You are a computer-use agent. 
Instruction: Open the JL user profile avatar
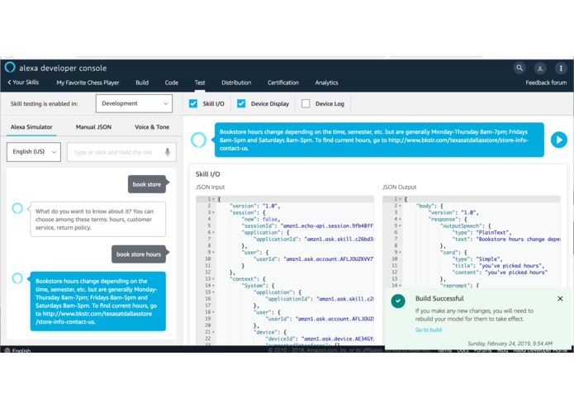pos(540,68)
